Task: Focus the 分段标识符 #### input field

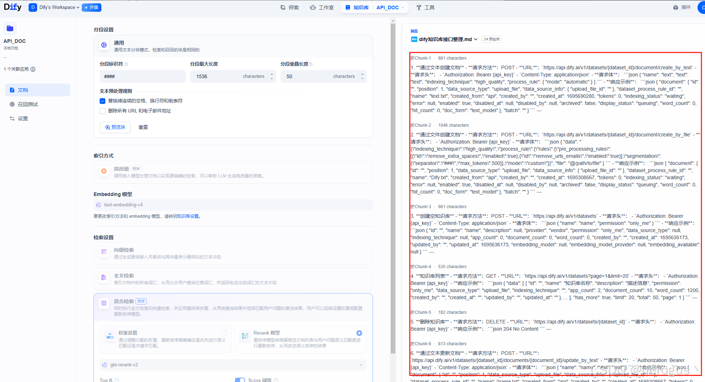Action: 142,76
